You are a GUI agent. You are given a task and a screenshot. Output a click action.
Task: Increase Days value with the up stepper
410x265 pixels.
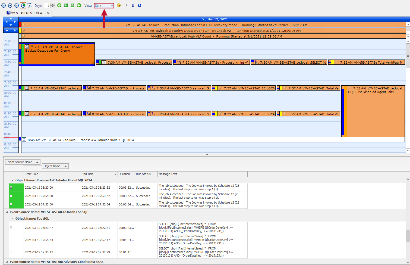(x=52, y=4)
